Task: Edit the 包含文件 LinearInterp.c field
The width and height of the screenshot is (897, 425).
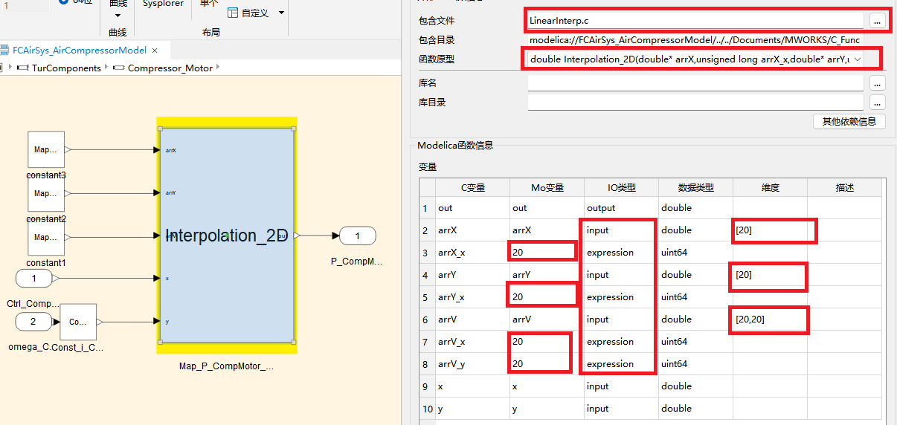Action: tap(695, 21)
